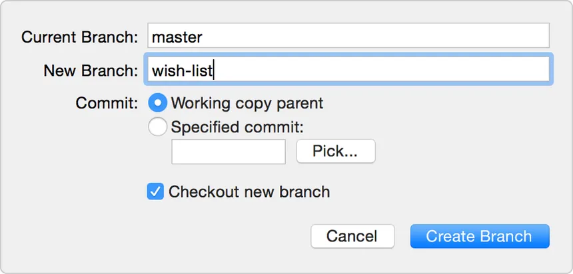Screen dimensions: 573x274
Task: Untick the Checkout new branch checkbox
Action: coord(155,192)
